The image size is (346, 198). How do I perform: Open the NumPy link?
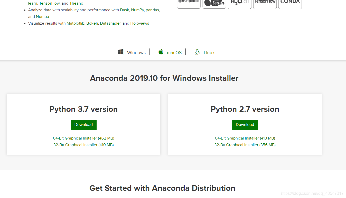point(137,10)
